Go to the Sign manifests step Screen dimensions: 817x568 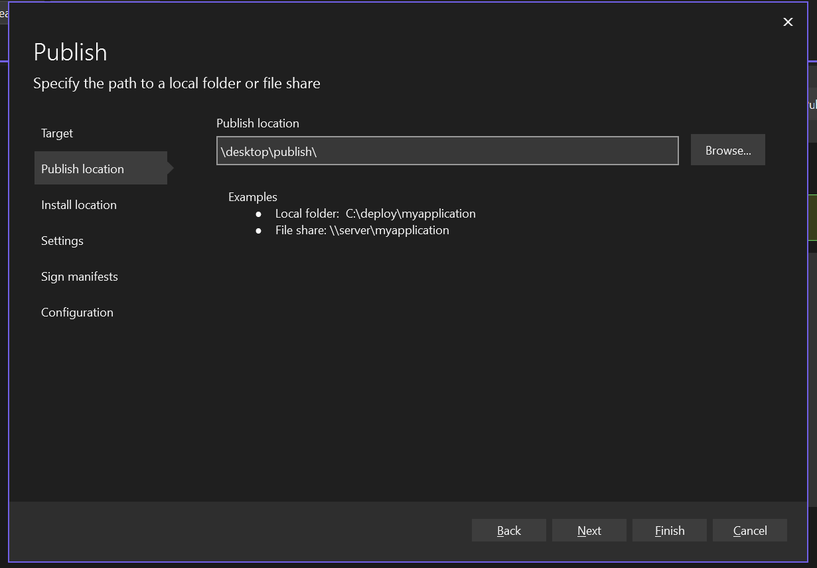coord(79,276)
